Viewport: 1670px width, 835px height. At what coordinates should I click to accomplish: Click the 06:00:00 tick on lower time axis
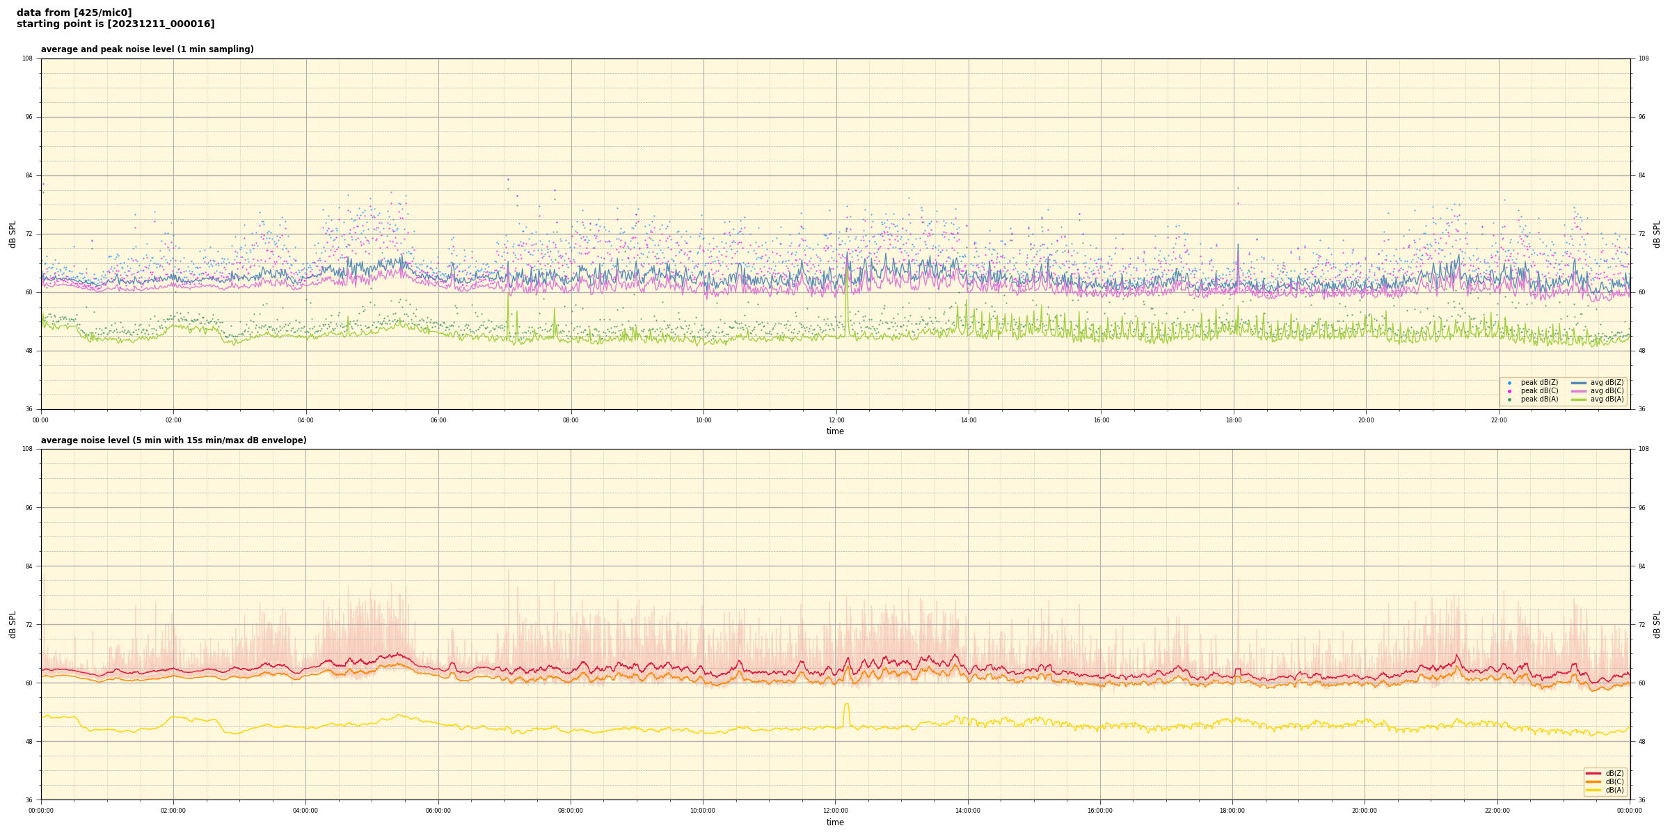[x=438, y=811]
